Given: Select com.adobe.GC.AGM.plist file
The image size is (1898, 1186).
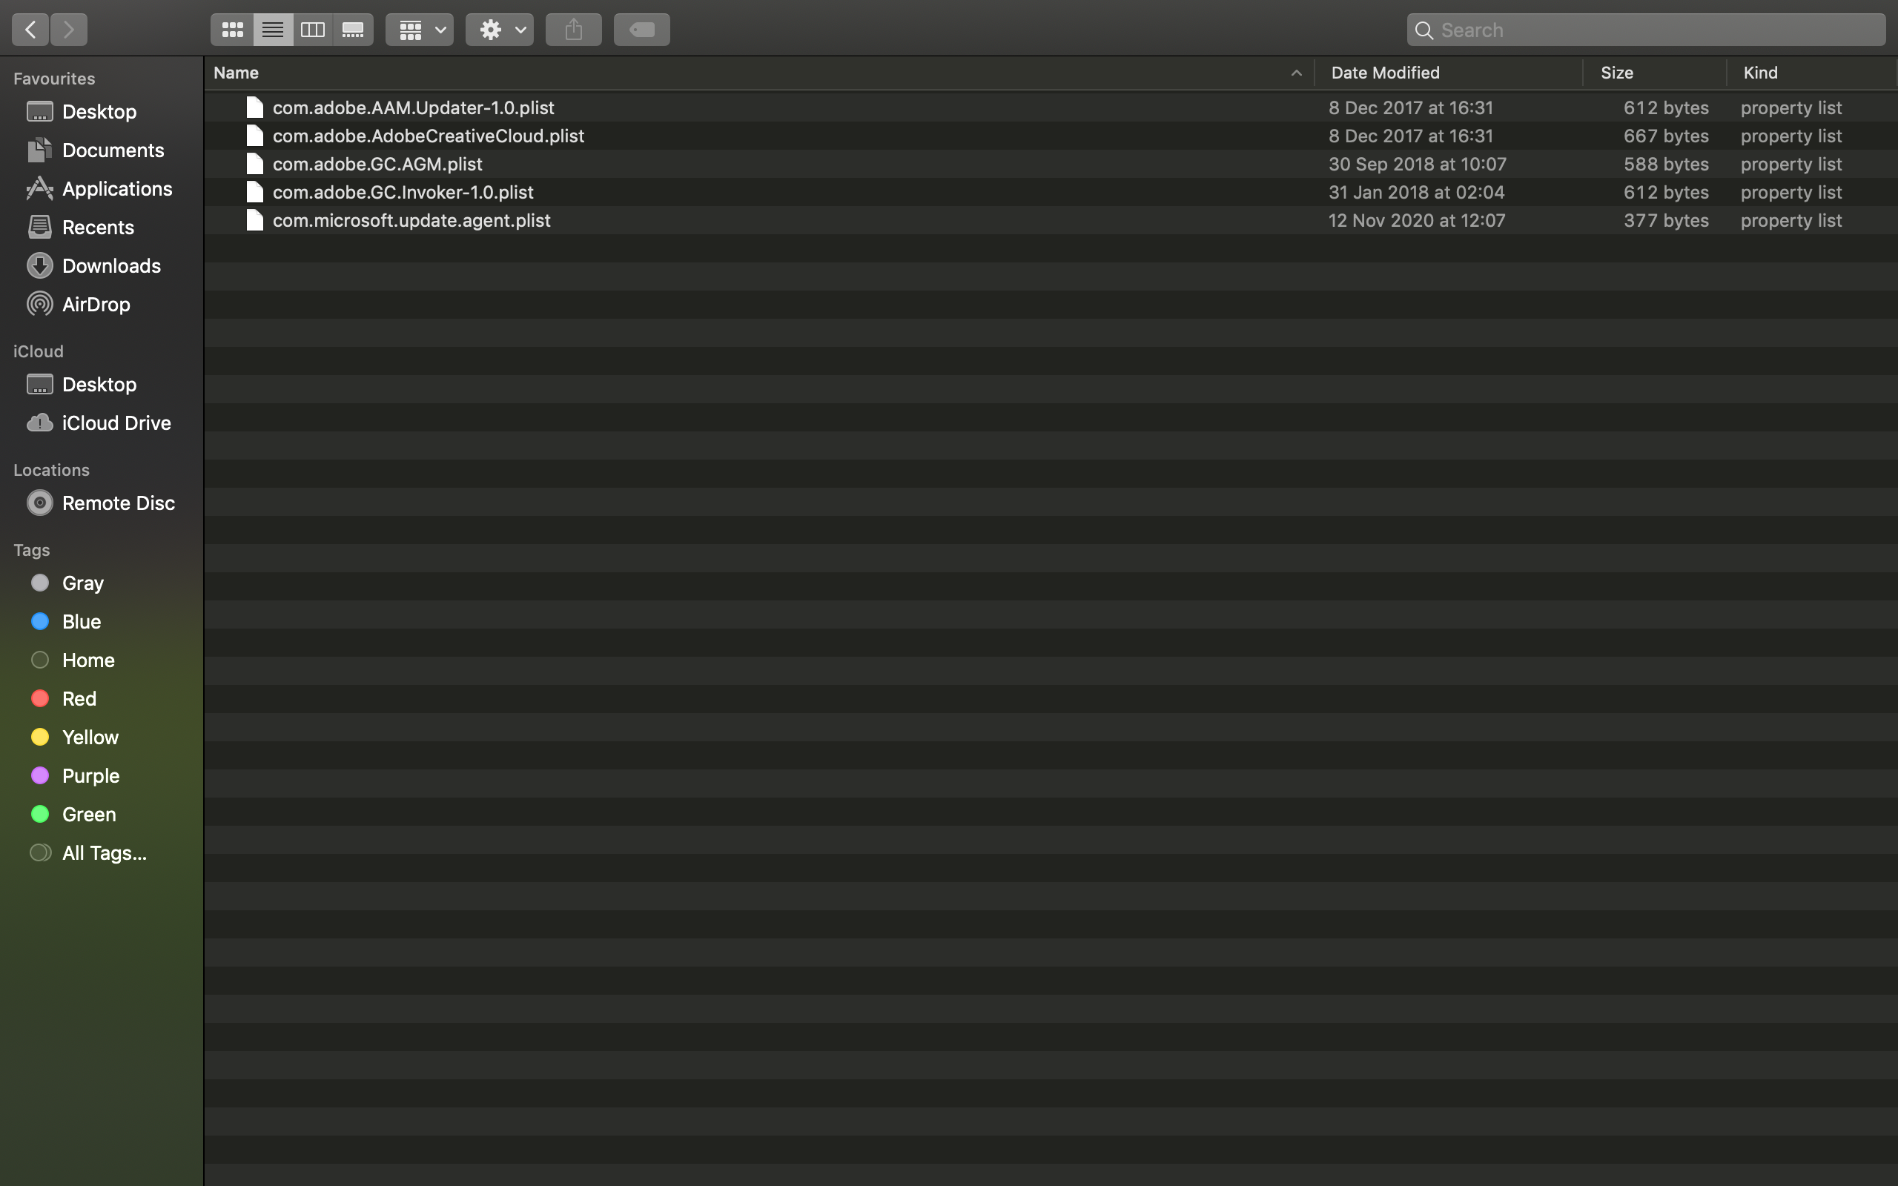Looking at the screenshot, I should tap(377, 164).
